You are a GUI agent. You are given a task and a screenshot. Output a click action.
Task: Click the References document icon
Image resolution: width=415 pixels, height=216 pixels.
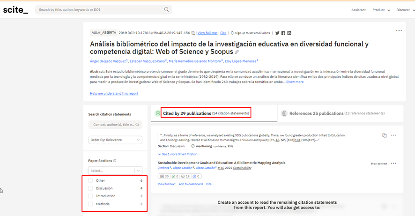pyautogui.click(x=284, y=113)
